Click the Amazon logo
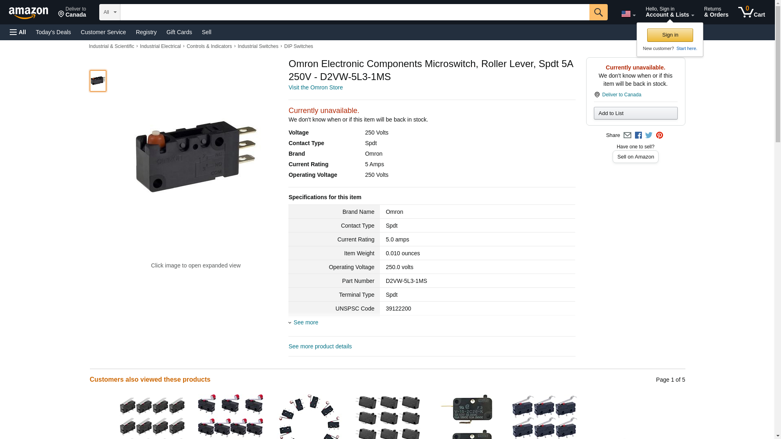The width and height of the screenshot is (781, 439). (x=28, y=13)
